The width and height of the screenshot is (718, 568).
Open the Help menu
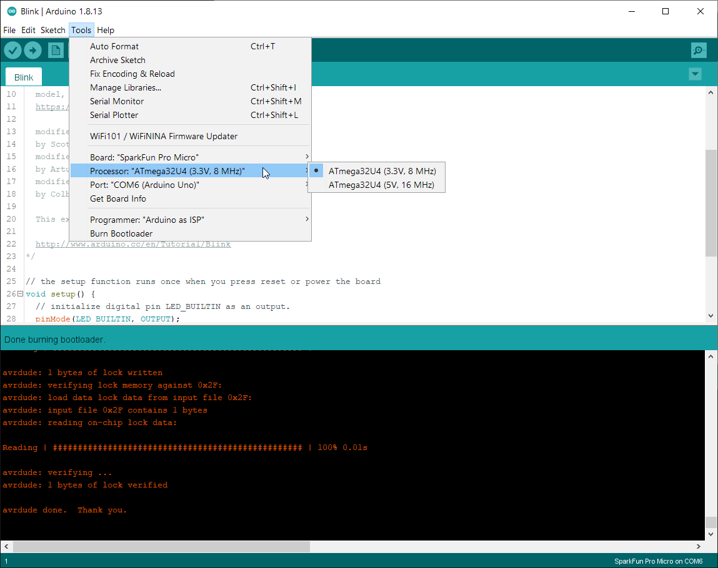tap(106, 30)
